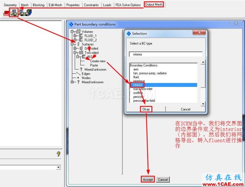Viewport: 245px width, 187px height.
Task: Switch to the Edit Mesh tab
Action: (55, 5)
